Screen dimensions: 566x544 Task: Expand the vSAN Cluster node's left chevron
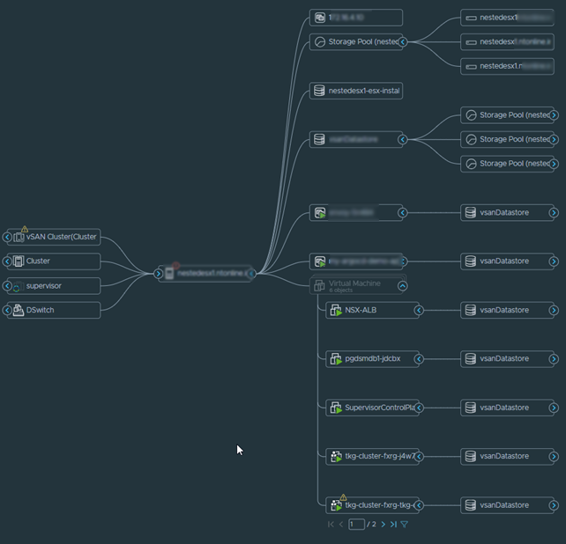coord(7,237)
